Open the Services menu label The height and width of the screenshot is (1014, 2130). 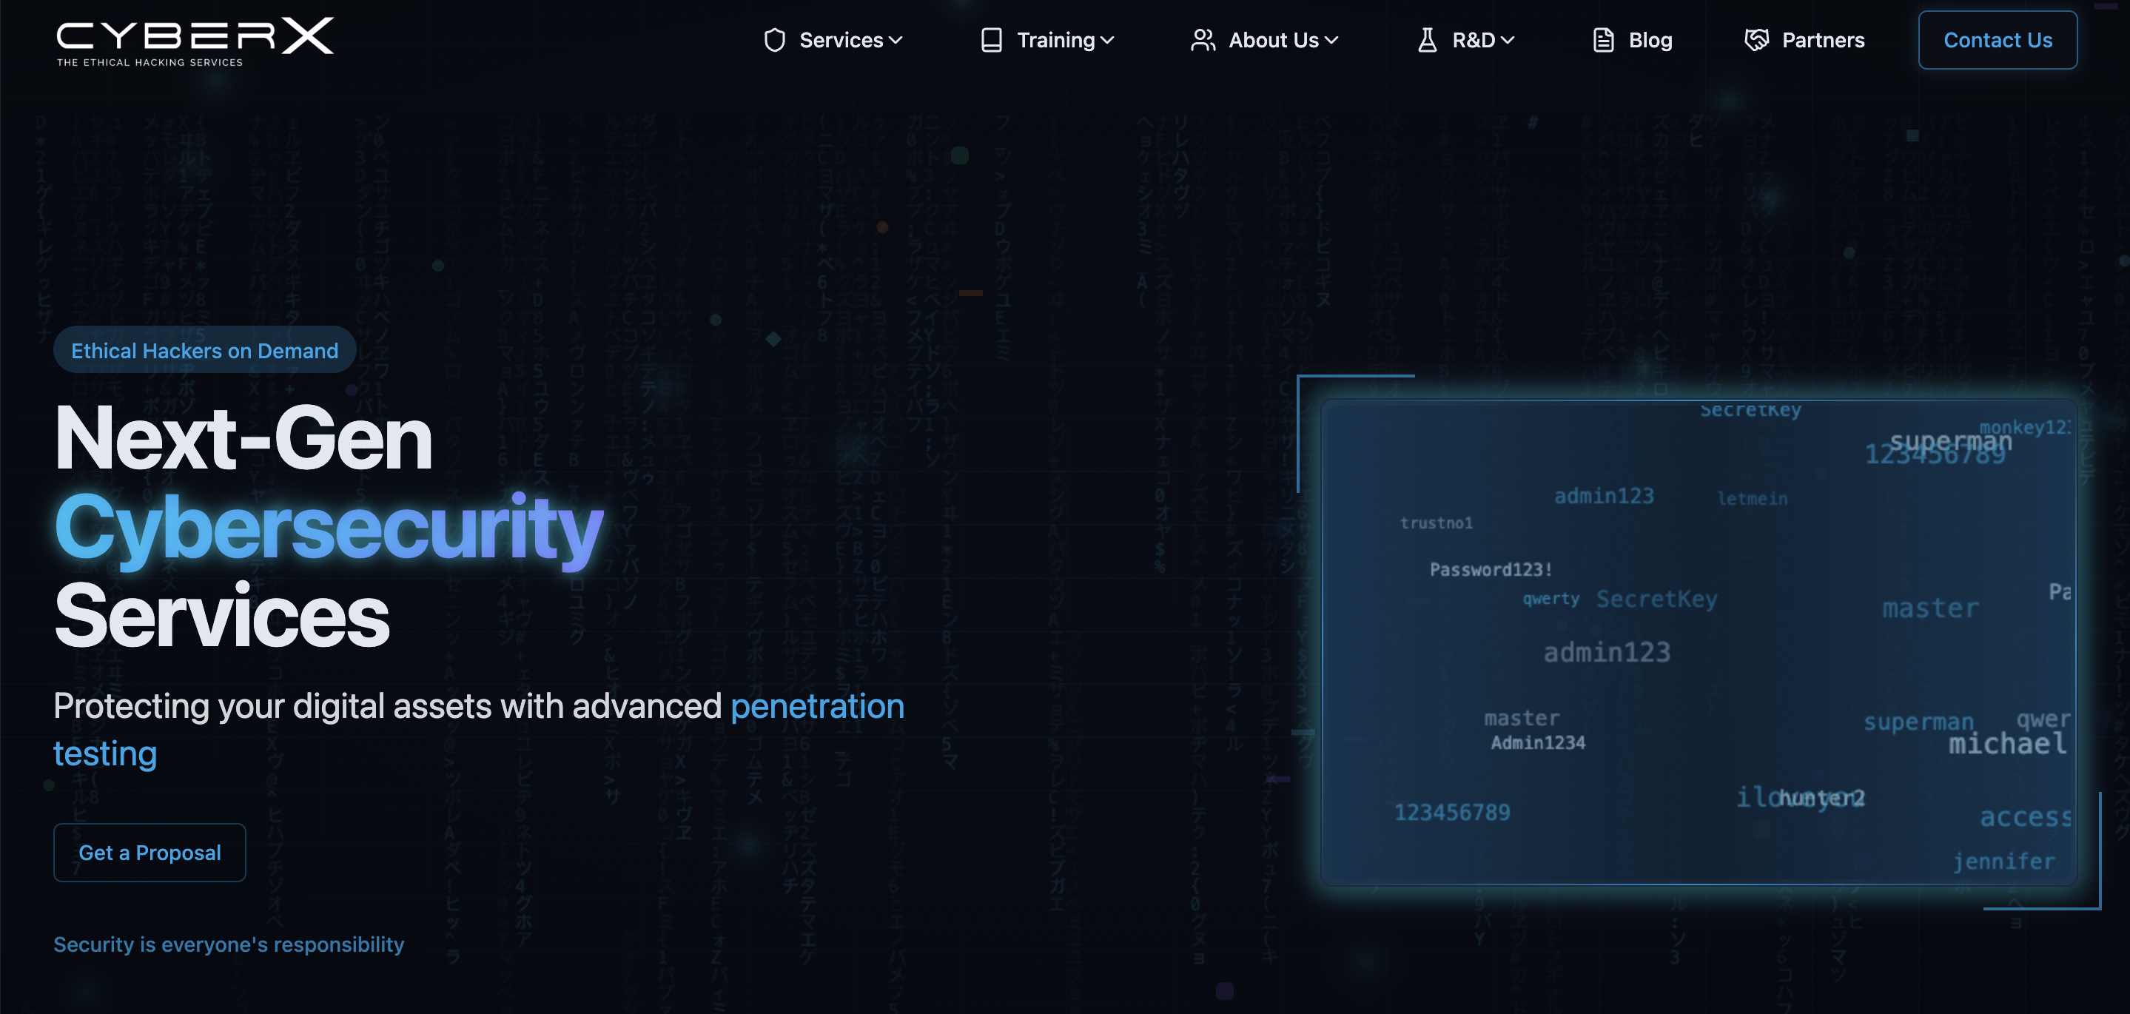point(841,40)
